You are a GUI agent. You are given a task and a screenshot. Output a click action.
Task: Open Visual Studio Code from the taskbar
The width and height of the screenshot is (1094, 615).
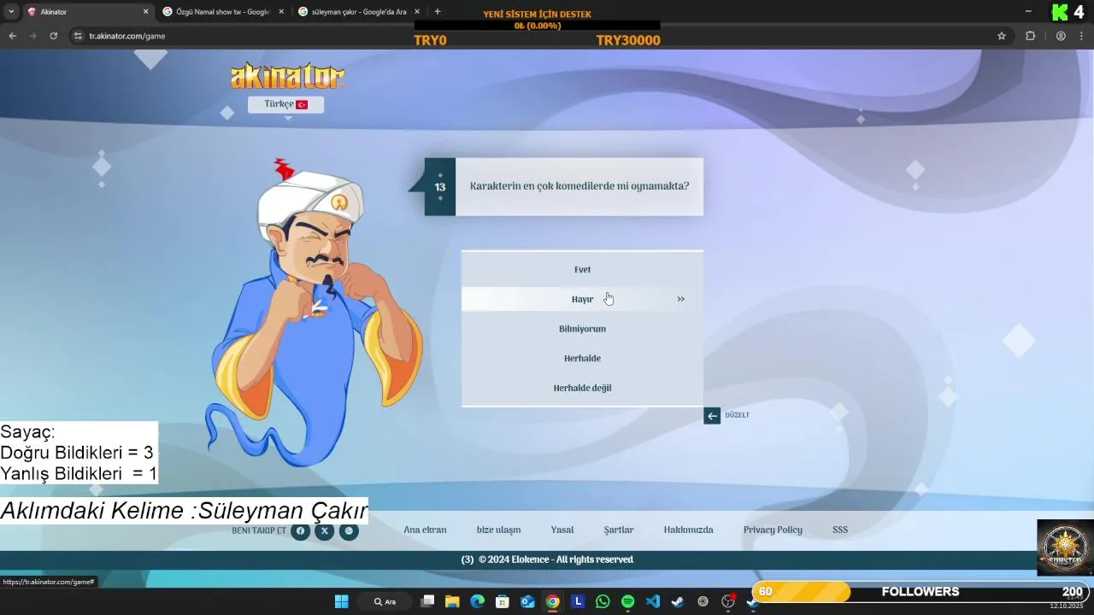653,601
